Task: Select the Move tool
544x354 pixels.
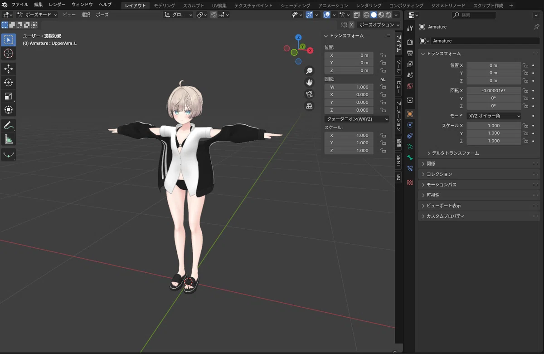Action: (8, 69)
